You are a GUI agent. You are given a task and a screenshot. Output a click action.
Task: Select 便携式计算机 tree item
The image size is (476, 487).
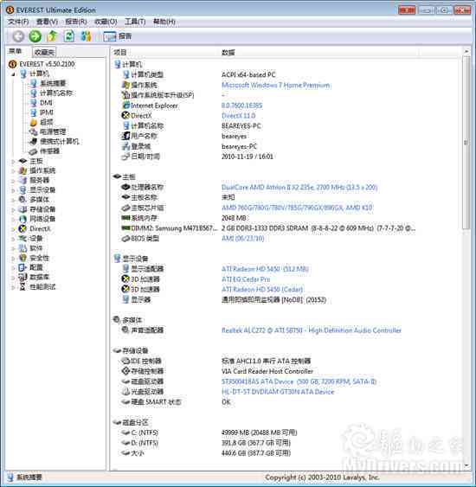click(x=60, y=141)
